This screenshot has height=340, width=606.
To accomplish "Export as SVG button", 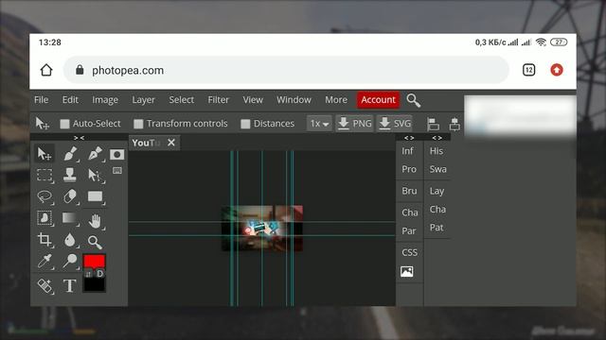I will click(395, 124).
